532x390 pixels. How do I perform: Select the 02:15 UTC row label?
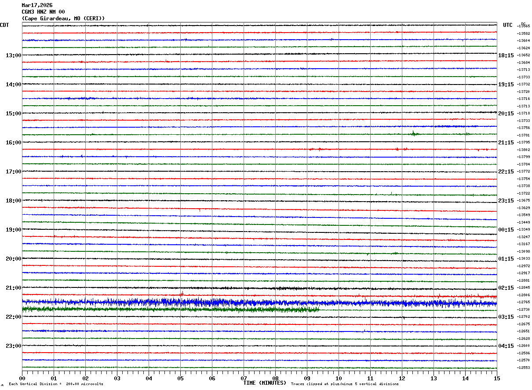click(x=506, y=288)
